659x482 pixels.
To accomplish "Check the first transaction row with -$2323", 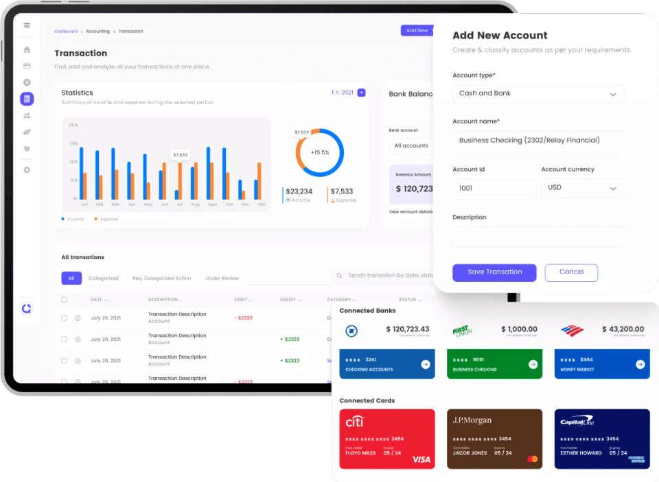I will [65, 318].
